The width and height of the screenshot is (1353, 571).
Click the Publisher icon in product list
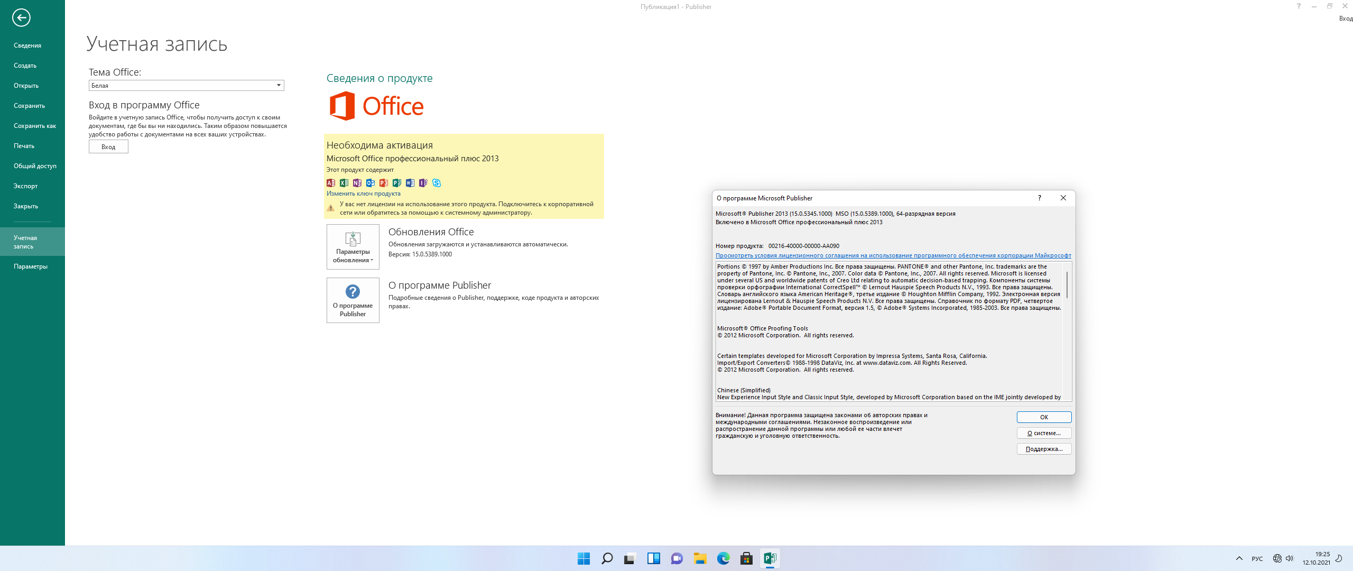pyautogui.click(x=397, y=183)
